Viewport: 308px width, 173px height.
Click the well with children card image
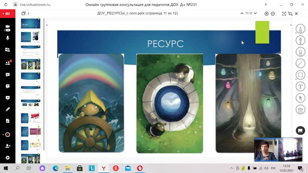pyautogui.click(x=170, y=103)
